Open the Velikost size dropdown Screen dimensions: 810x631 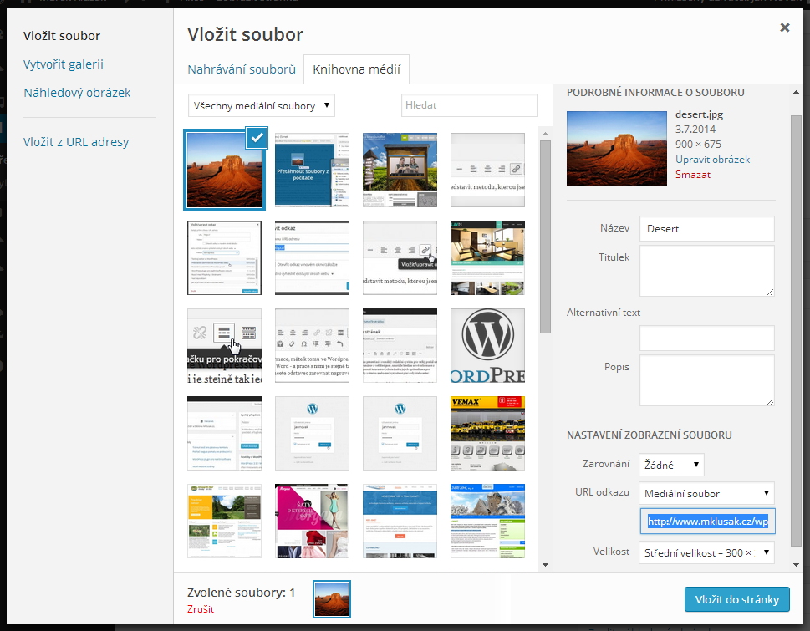(x=706, y=552)
